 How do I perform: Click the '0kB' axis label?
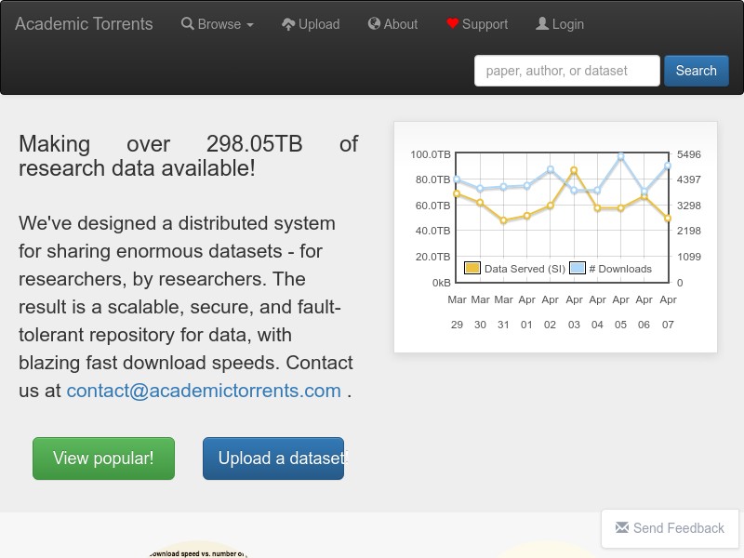(x=441, y=283)
